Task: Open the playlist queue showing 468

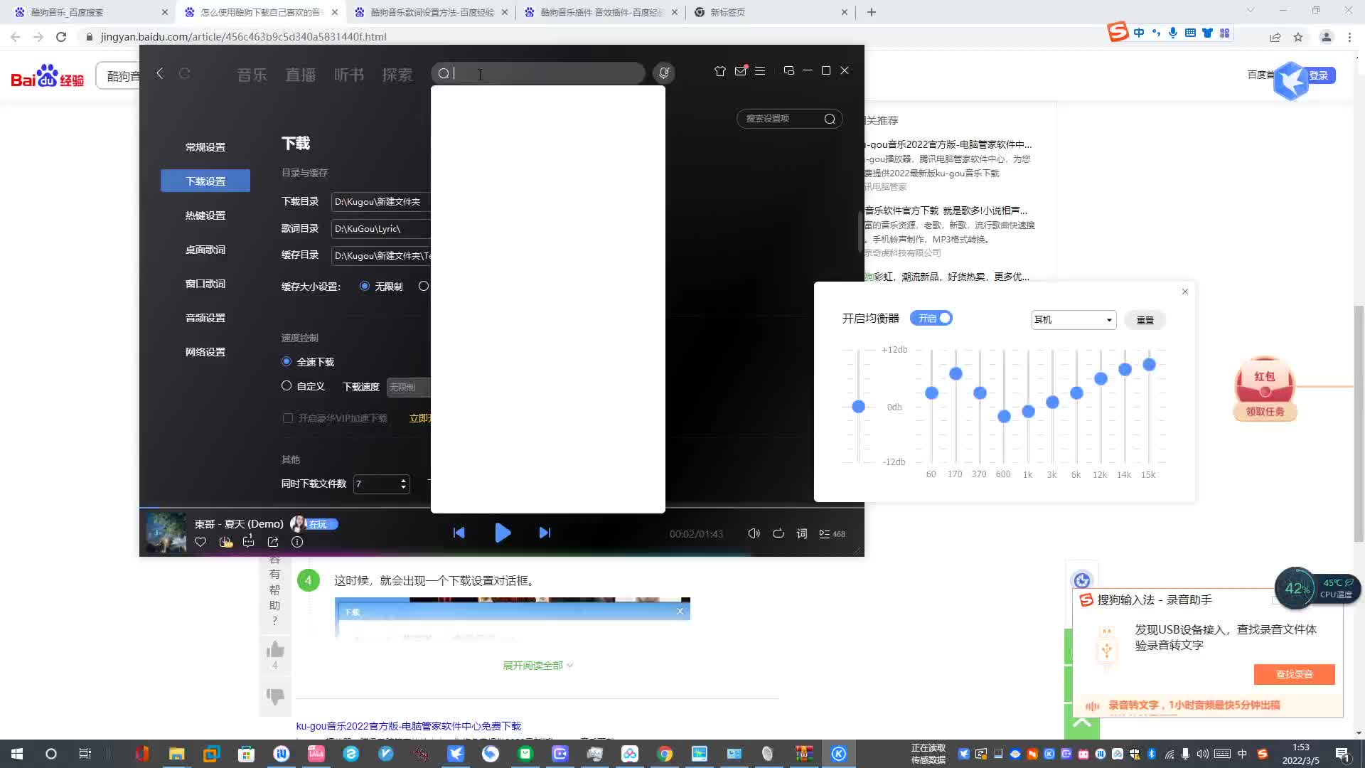Action: point(832,533)
